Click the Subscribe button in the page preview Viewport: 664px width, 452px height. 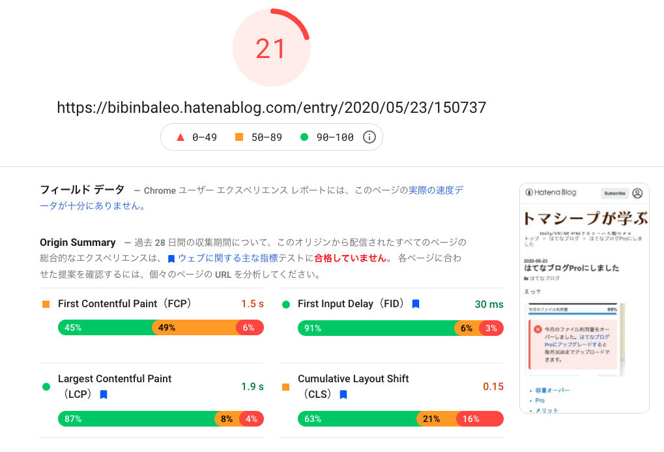point(614,194)
